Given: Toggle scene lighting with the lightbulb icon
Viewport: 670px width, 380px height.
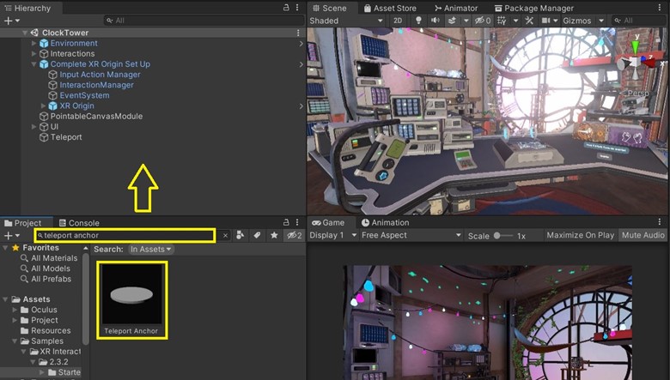Looking at the screenshot, I should [x=418, y=21].
